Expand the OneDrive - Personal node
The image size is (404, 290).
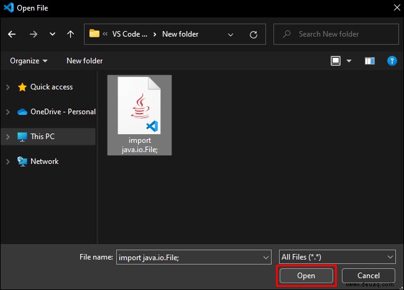[x=7, y=112]
